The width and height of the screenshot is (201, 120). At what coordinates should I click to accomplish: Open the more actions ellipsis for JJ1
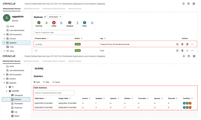click(192, 51)
